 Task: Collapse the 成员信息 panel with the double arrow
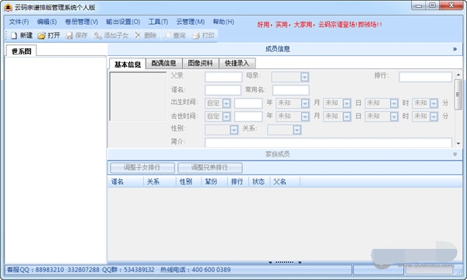(455, 49)
